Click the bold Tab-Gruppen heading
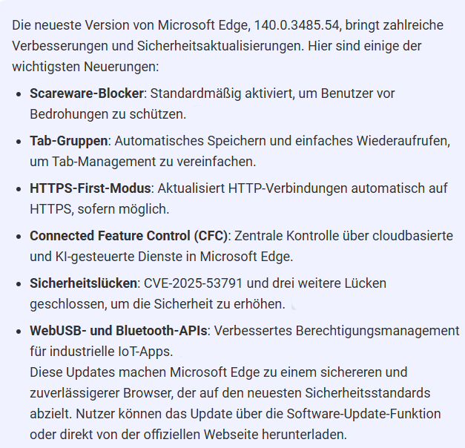The width and height of the screenshot is (465, 448). 68,140
